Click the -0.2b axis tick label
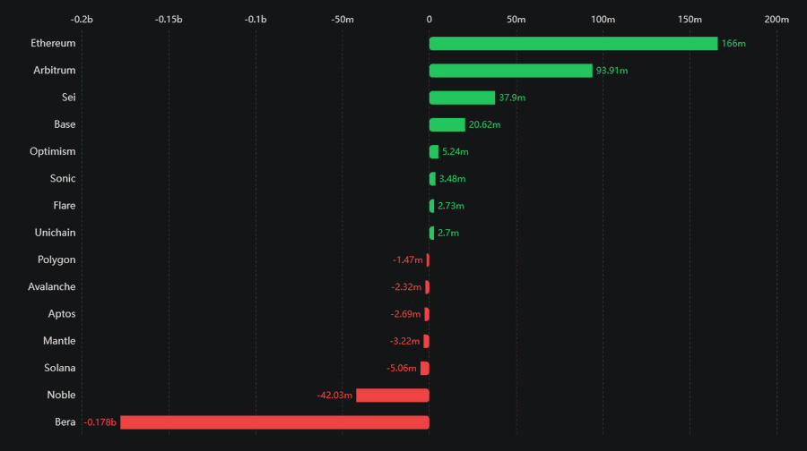Image resolution: width=807 pixels, height=451 pixels. pos(82,19)
